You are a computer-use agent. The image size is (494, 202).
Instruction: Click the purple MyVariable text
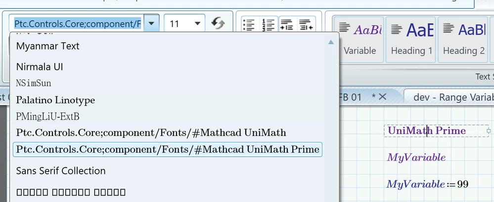point(416,158)
